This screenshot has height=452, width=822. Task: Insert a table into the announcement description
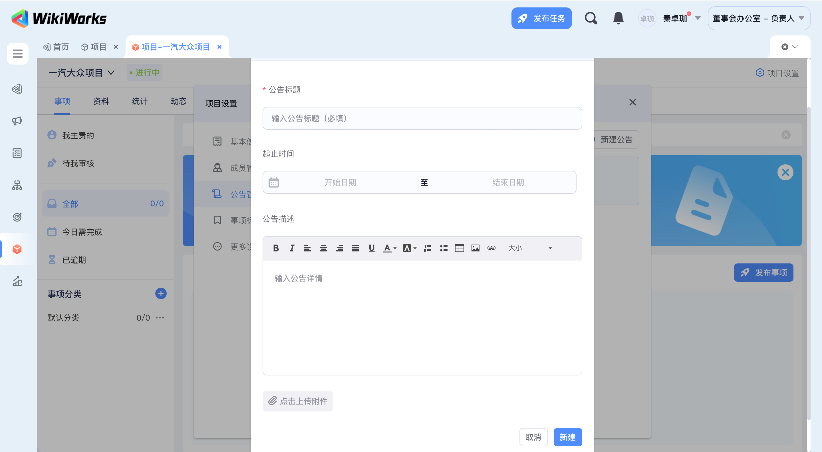tap(459, 248)
